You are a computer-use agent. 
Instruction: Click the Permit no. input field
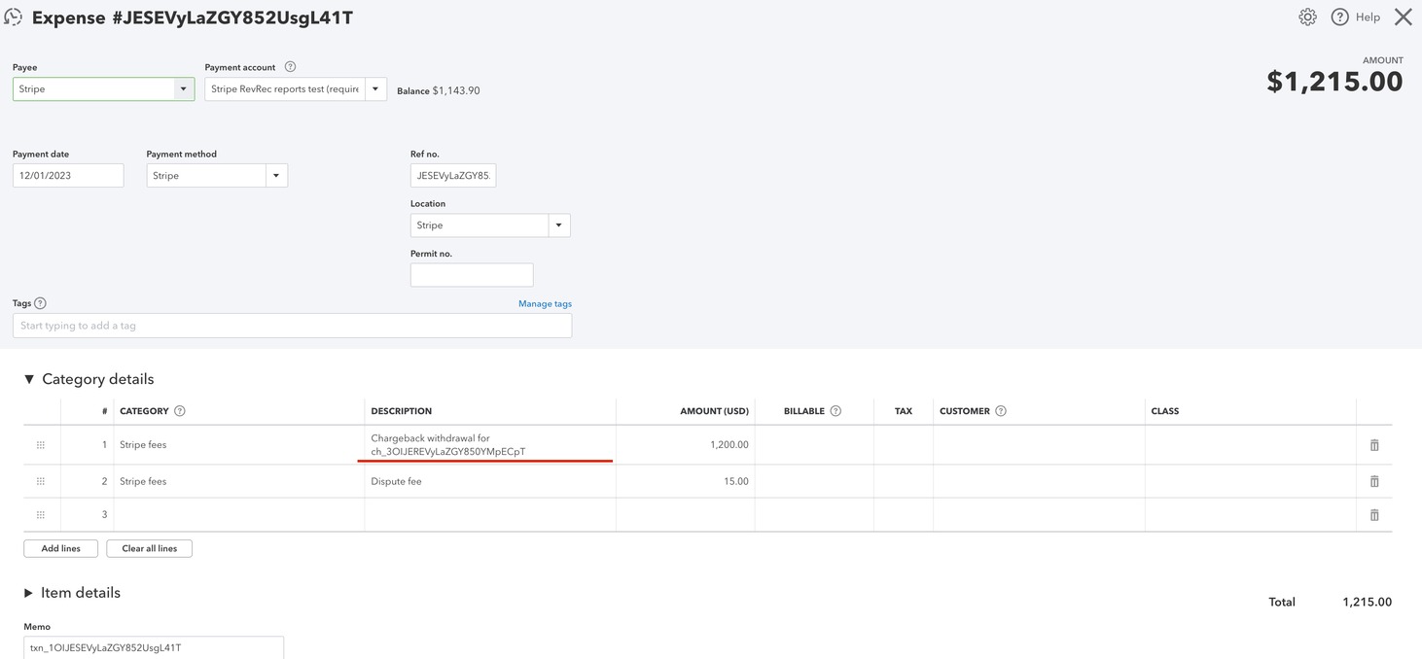pos(472,275)
